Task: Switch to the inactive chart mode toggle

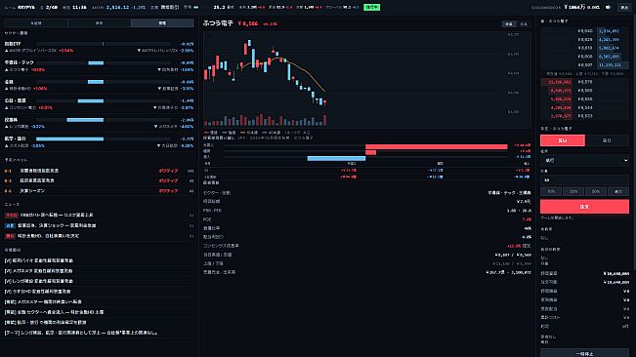Action: tap(524, 23)
